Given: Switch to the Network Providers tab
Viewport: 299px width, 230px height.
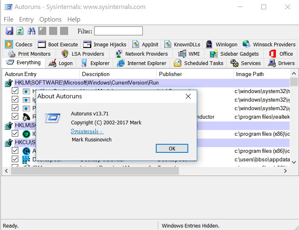Looking at the screenshot, I should (x=141, y=54).
